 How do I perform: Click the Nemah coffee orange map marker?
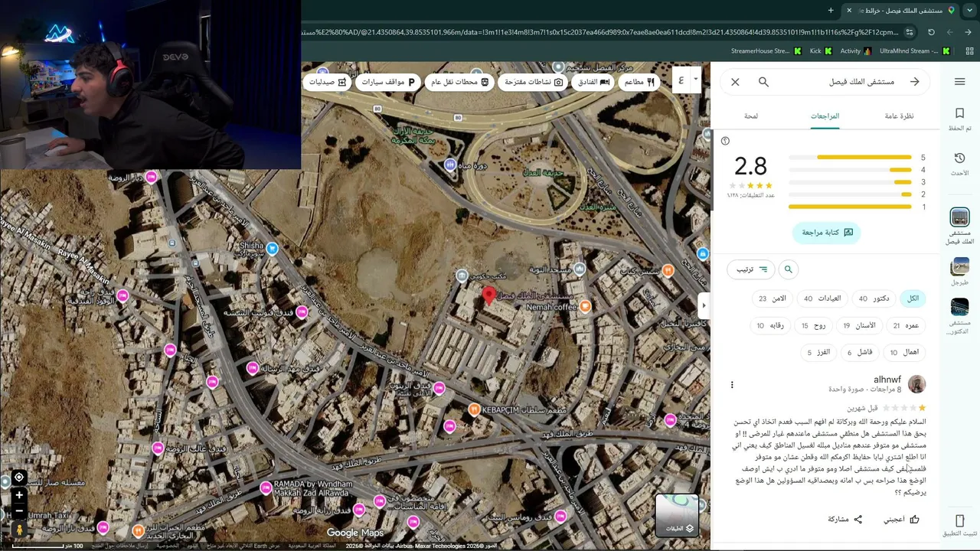(x=585, y=306)
